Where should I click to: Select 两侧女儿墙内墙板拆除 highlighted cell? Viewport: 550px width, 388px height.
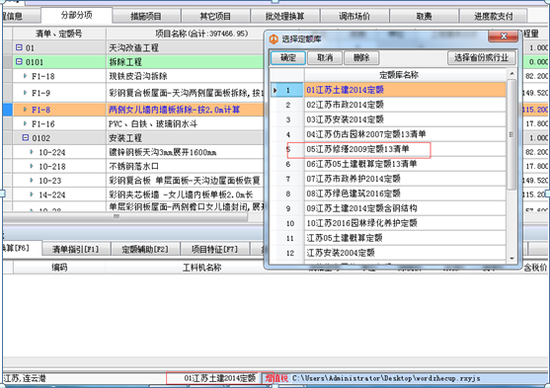186,110
